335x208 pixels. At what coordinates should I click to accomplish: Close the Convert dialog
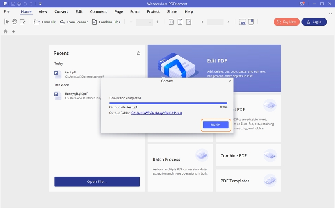tap(230, 81)
